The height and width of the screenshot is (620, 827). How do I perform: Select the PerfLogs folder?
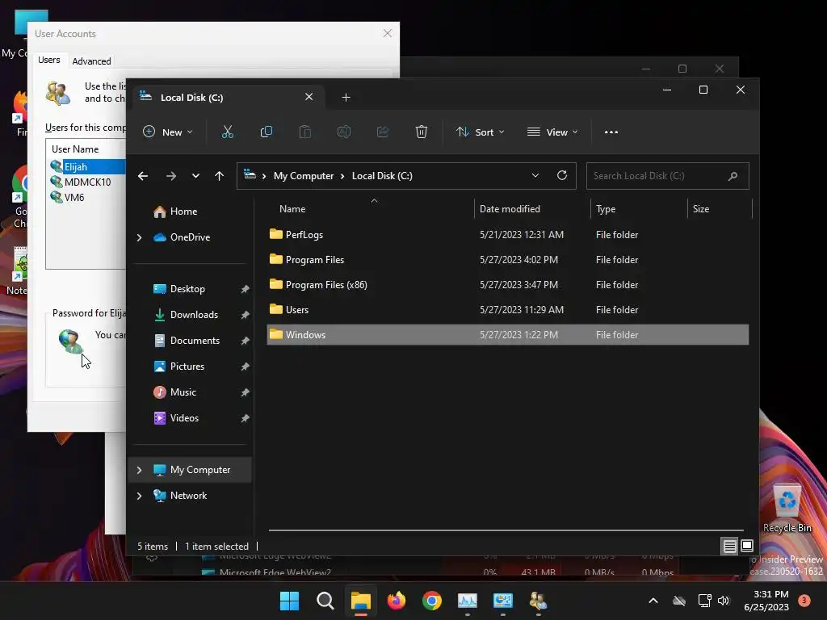tap(508, 235)
